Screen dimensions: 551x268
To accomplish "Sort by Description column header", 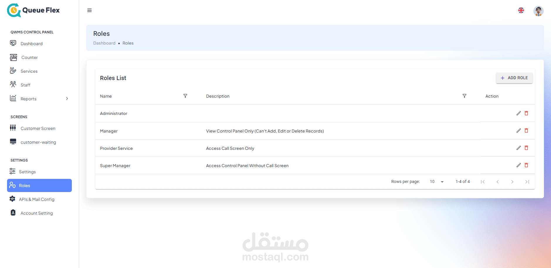I will coord(218,96).
